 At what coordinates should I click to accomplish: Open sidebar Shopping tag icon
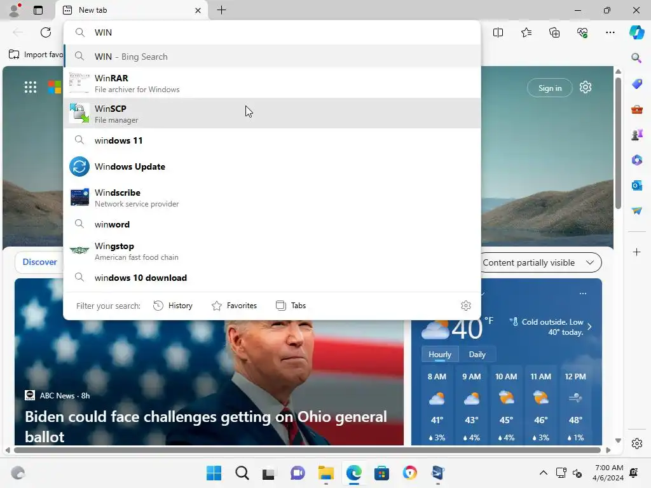[636, 84]
